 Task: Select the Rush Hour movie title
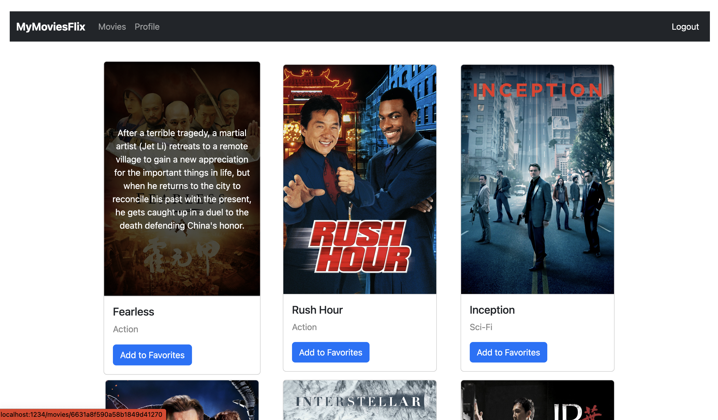(317, 310)
